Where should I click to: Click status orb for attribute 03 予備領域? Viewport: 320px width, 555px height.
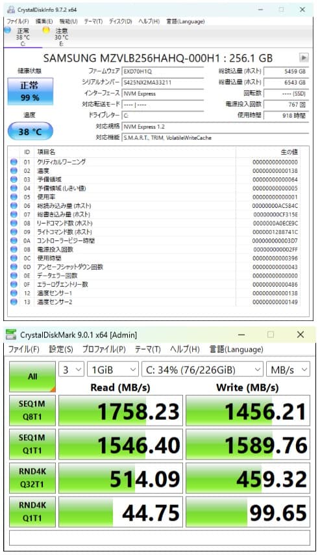pyautogui.click(x=14, y=179)
